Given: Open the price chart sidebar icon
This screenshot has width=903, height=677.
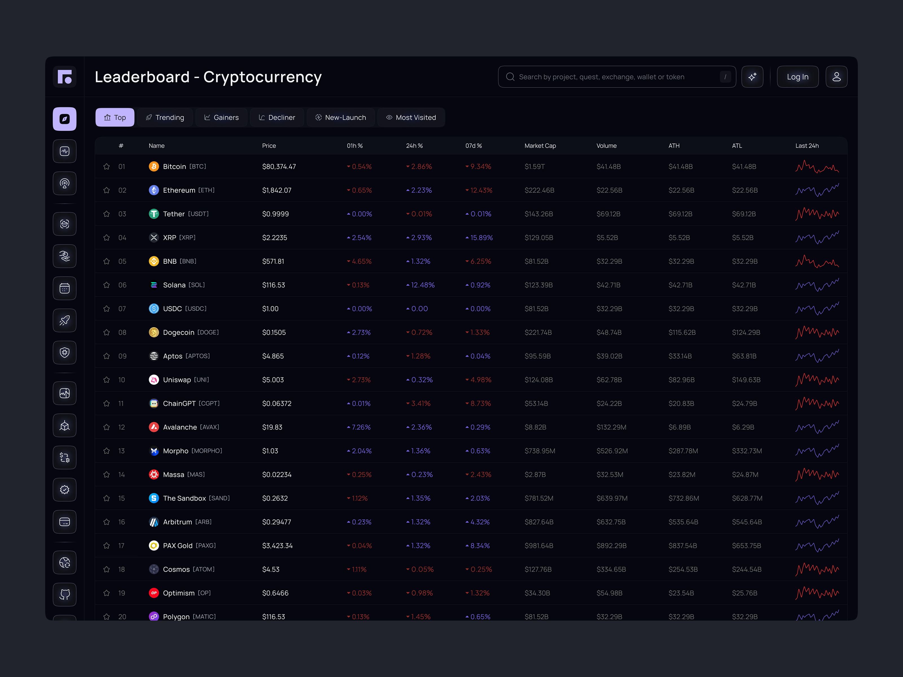Looking at the screenshot, I should coord(65,393).
